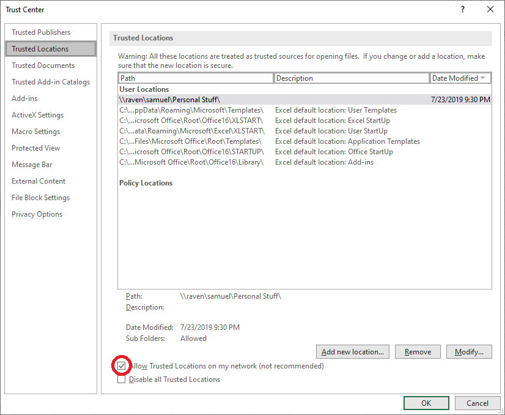Show Protected View options
Viewport: 505px width, 415px height.
click(x=35, y=148)
